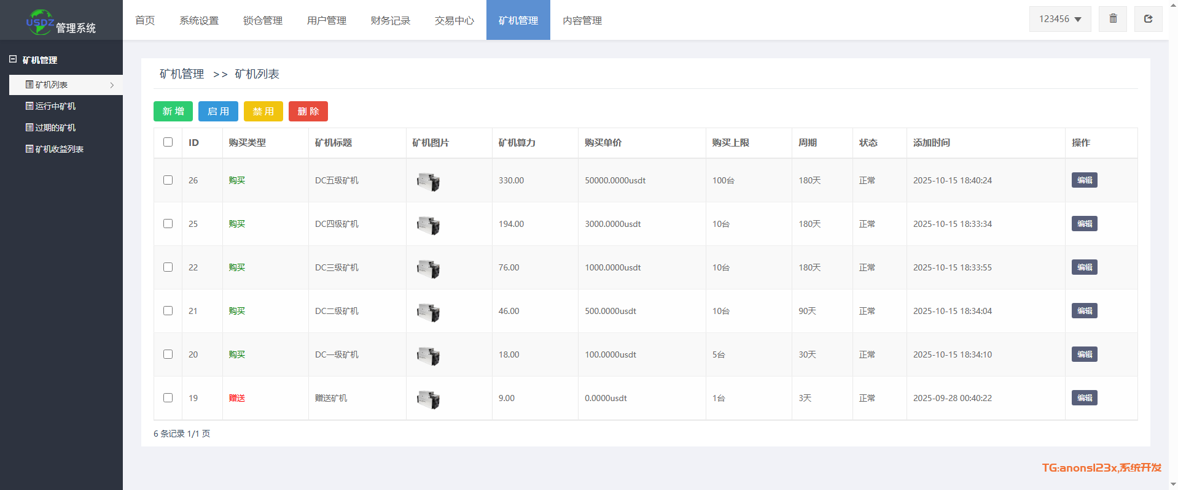The width and height of the screenshot is (1178, 490).
Task: Click the trash icon in top bar
Action: click(x=1113, y=19)
